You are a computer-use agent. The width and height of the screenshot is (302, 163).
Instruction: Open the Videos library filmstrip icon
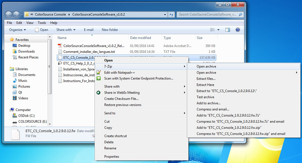15,98
